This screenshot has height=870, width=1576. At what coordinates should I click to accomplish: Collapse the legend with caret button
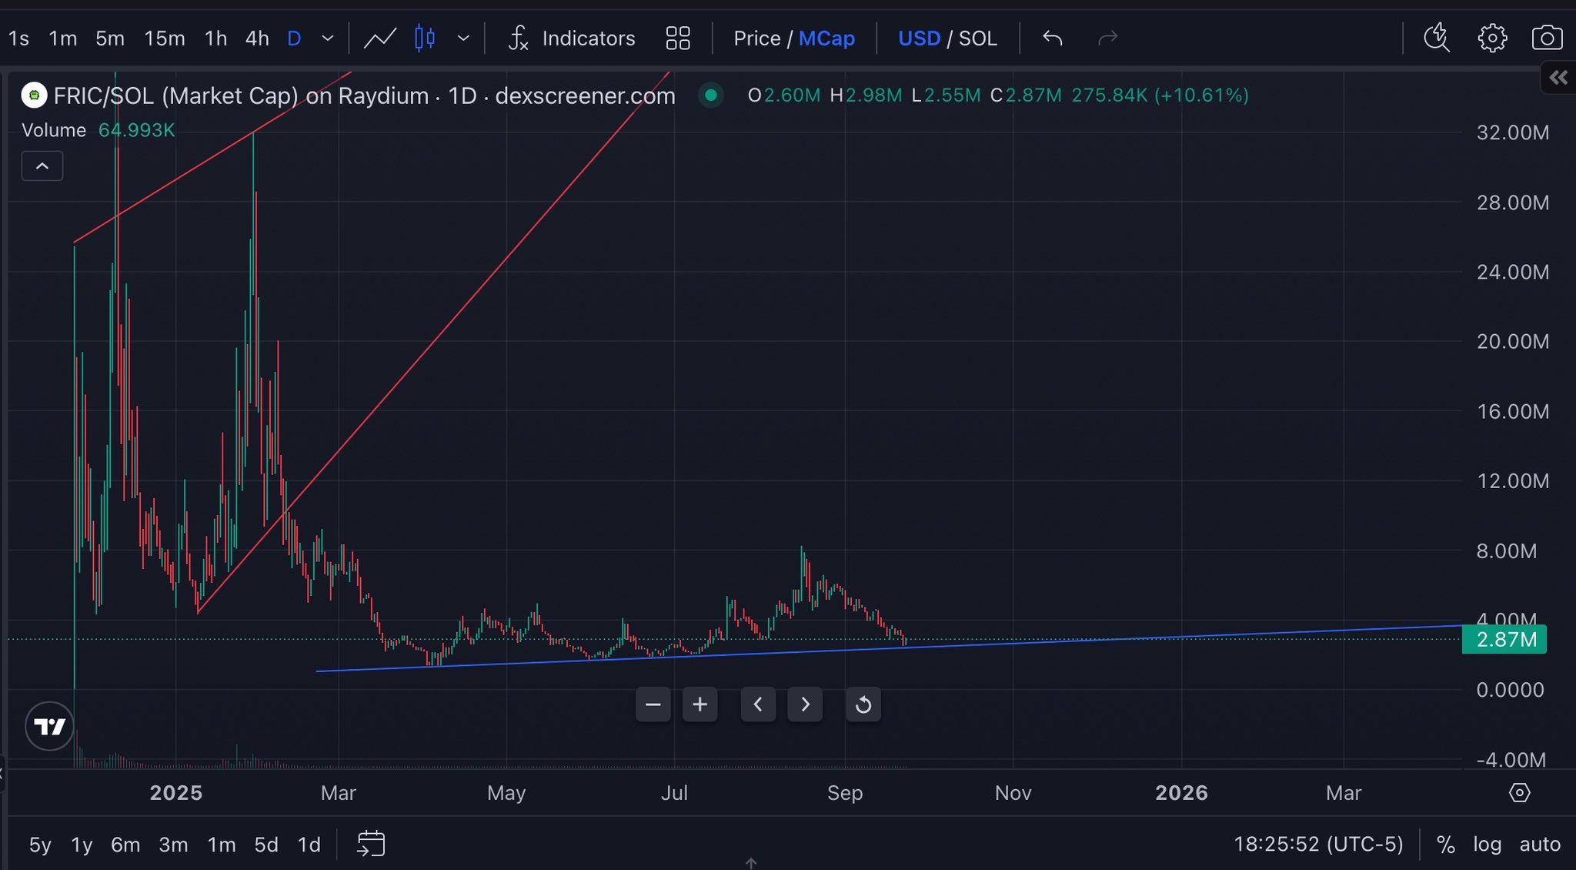(42, 166)
